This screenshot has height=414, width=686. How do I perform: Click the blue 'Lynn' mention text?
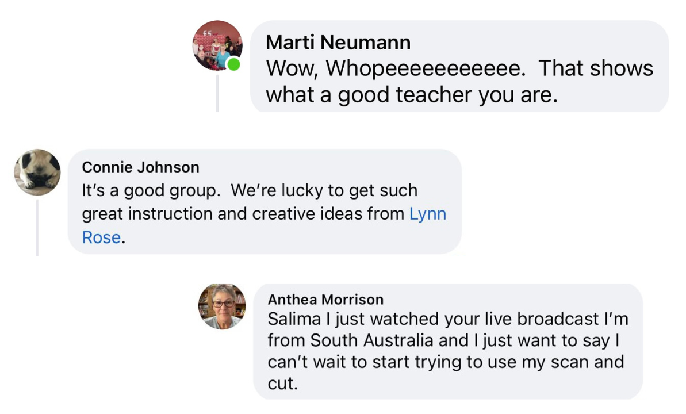coord(427,214)
